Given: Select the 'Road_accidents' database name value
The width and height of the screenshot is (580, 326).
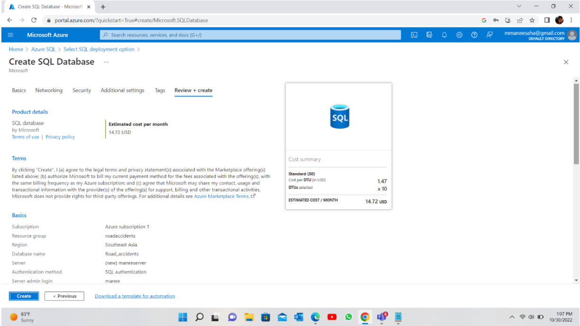Looking at the screenshot, I should 122,254.
